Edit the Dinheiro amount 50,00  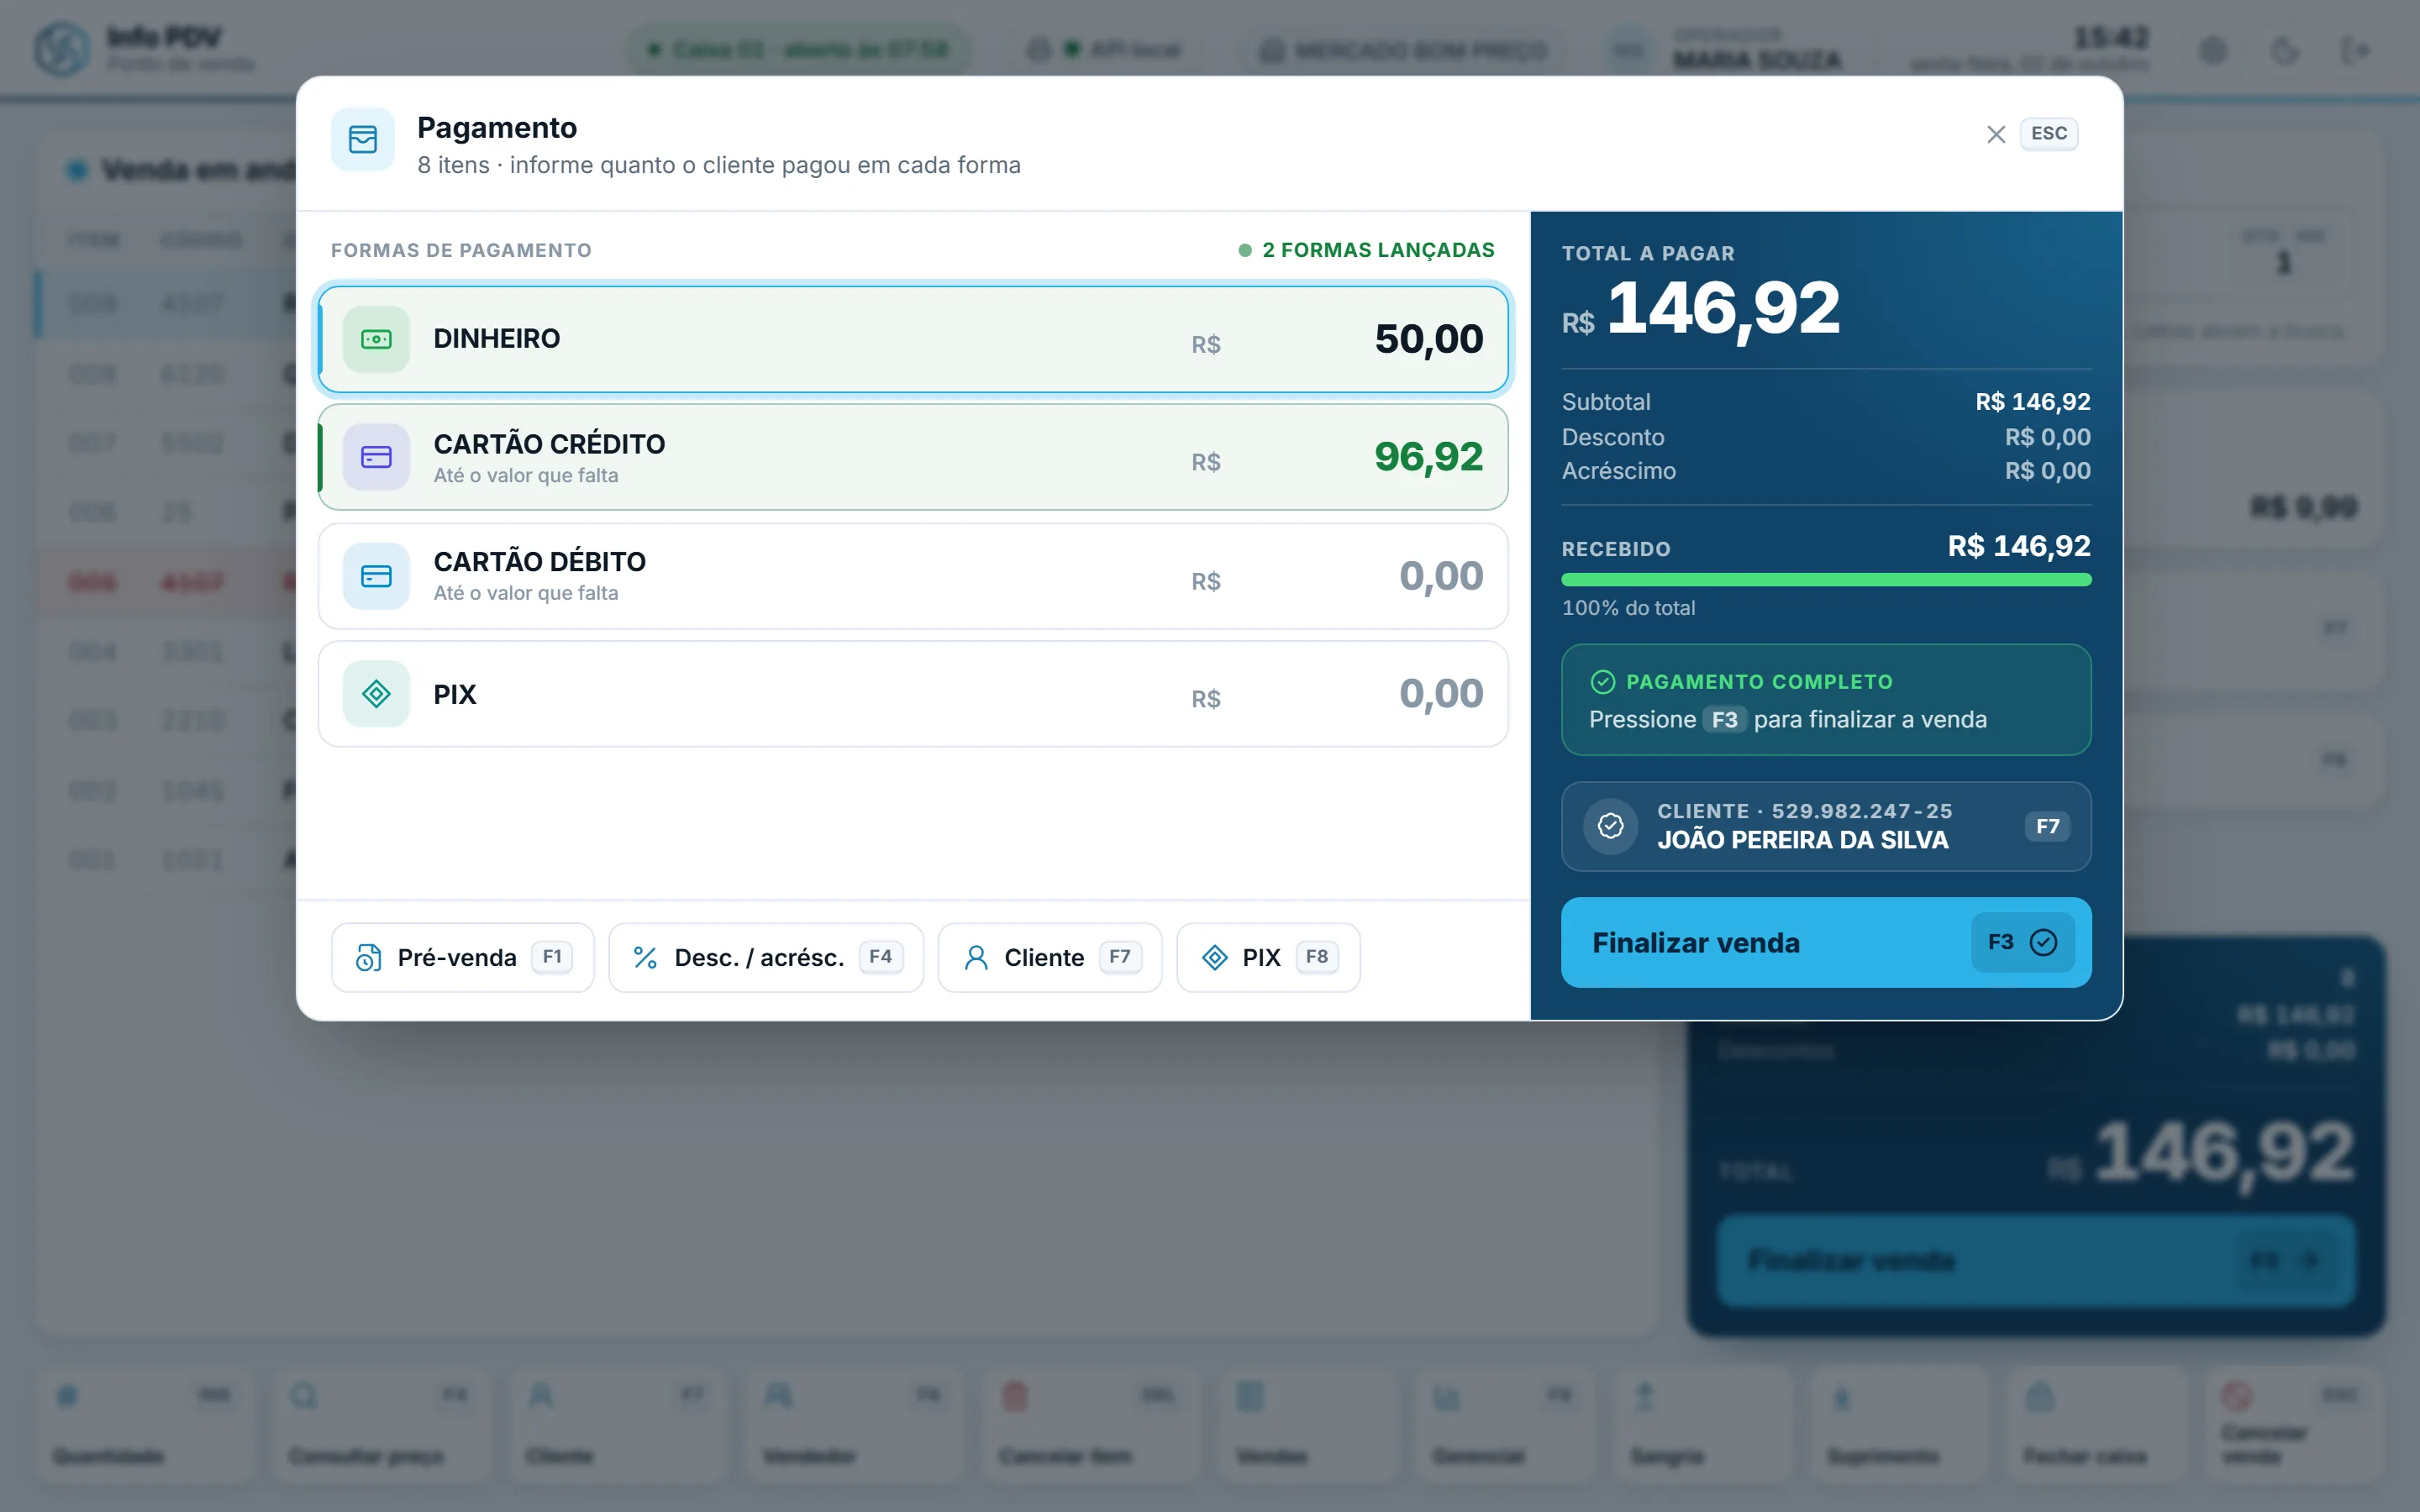(1429, 339)
